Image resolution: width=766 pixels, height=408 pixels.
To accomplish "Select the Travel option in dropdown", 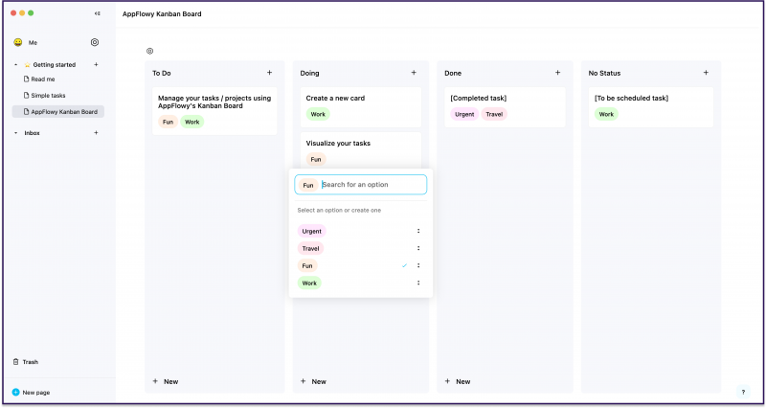I will click(310, 248).
